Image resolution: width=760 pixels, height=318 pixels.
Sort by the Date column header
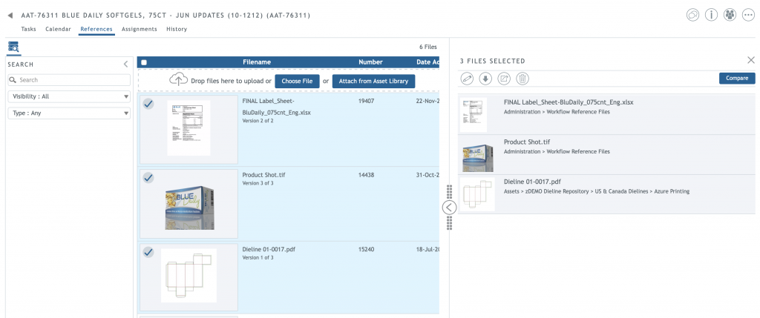point(427,62)
